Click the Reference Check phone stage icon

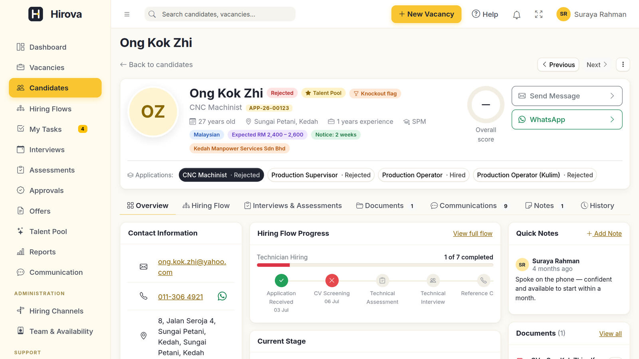[483, 280]
